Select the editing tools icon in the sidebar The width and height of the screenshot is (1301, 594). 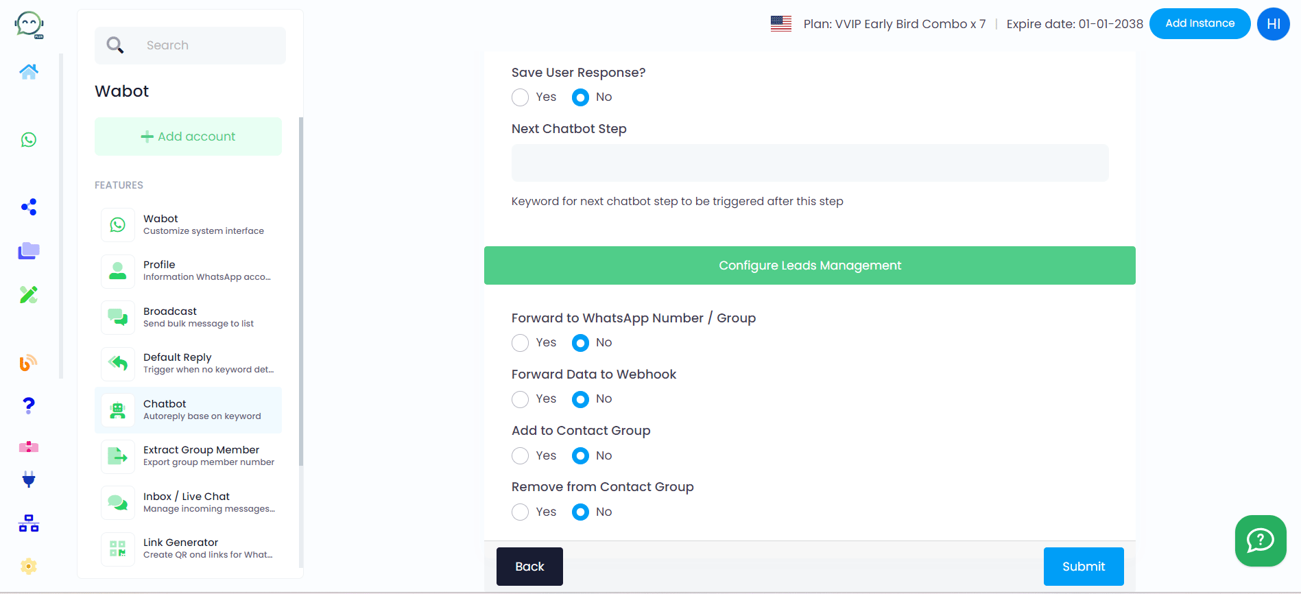click(28, 294)
